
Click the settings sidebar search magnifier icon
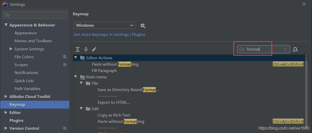click(7, 15)
